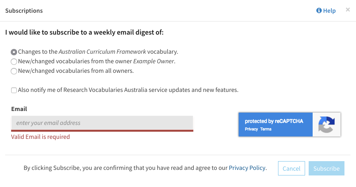Click the bold Email field label

[x=19, y=109]
